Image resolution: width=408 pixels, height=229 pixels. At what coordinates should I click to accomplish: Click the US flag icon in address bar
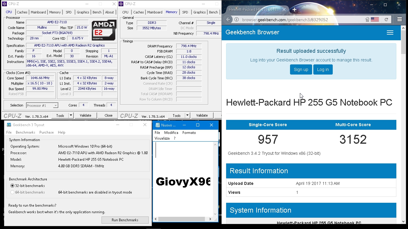pyautogui.click(x=375, y=19)
